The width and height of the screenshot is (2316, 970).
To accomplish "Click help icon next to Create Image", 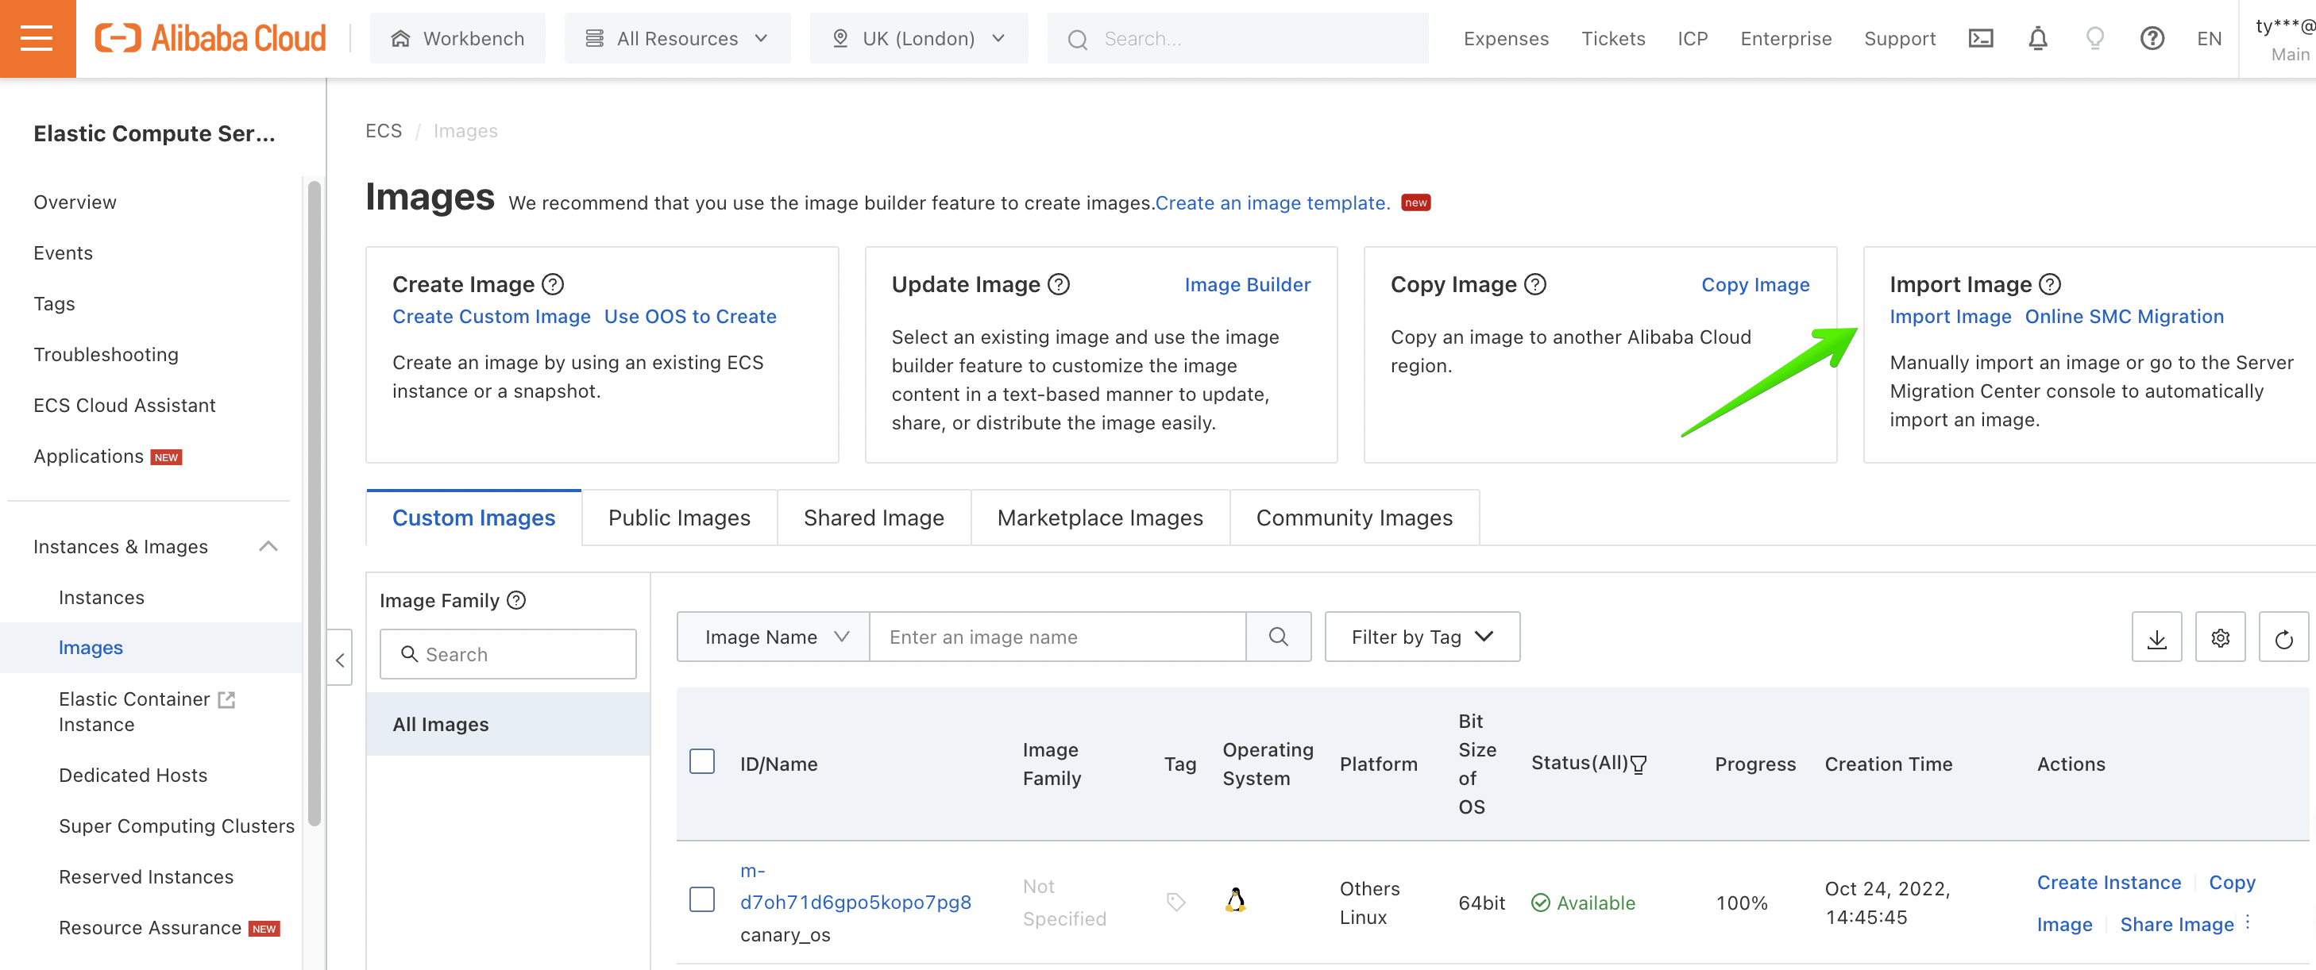I will (x=553, y=284).
